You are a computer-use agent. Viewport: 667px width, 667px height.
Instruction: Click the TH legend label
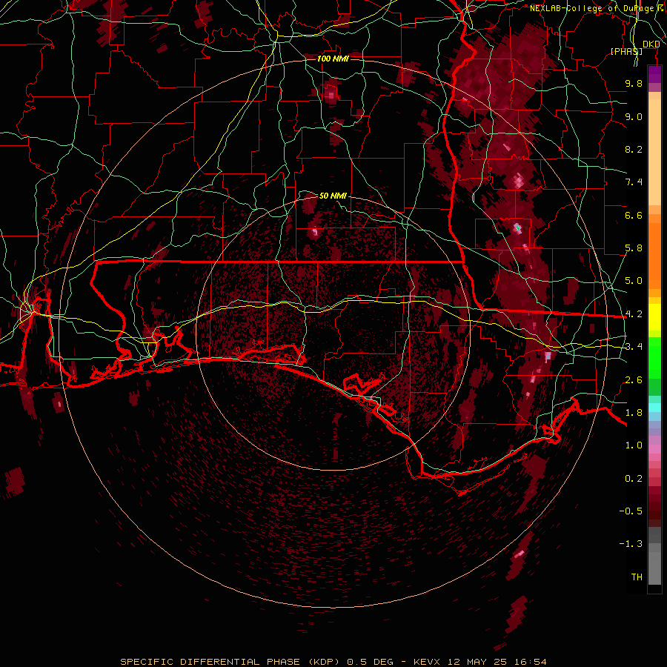pyautogui.click(x=637, y=577)
